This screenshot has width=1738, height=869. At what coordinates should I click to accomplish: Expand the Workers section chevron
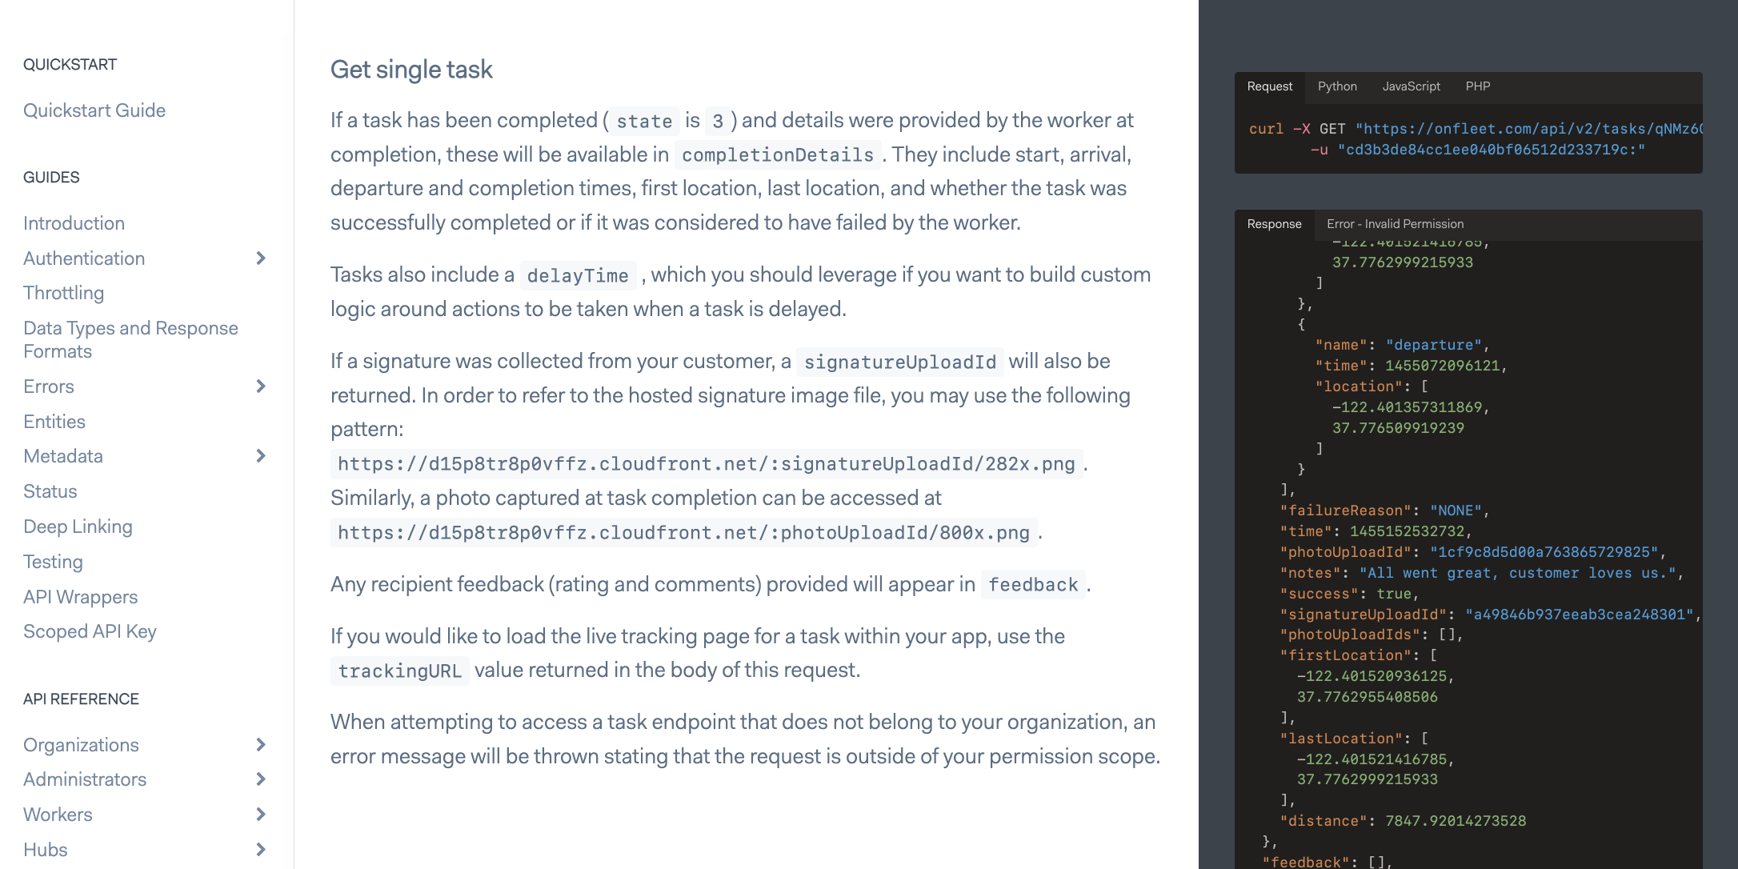260,815
